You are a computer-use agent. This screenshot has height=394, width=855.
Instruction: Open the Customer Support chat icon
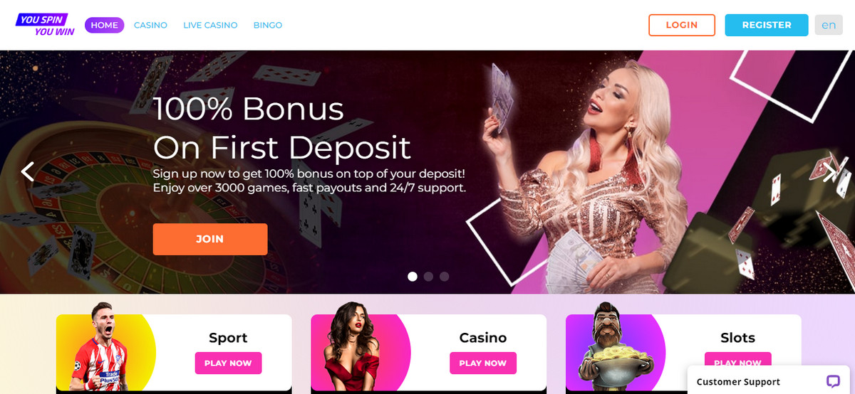(x=833, y=381)
